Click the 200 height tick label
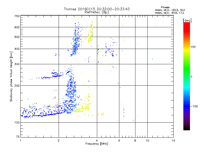This screenshot has height=153, width=204. click(x=17, y=86)
